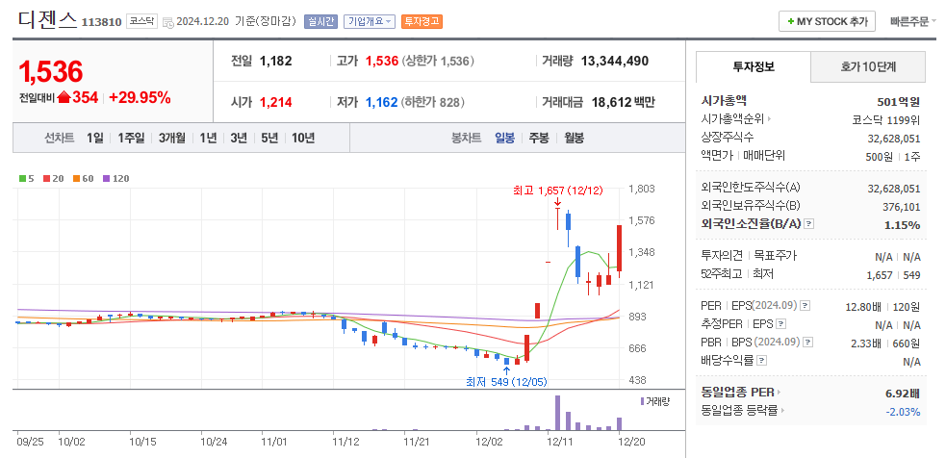Open help icon next to PBR BPS(2024.09)
This screenshot has width=946, height=458.
tap(807, 343)
